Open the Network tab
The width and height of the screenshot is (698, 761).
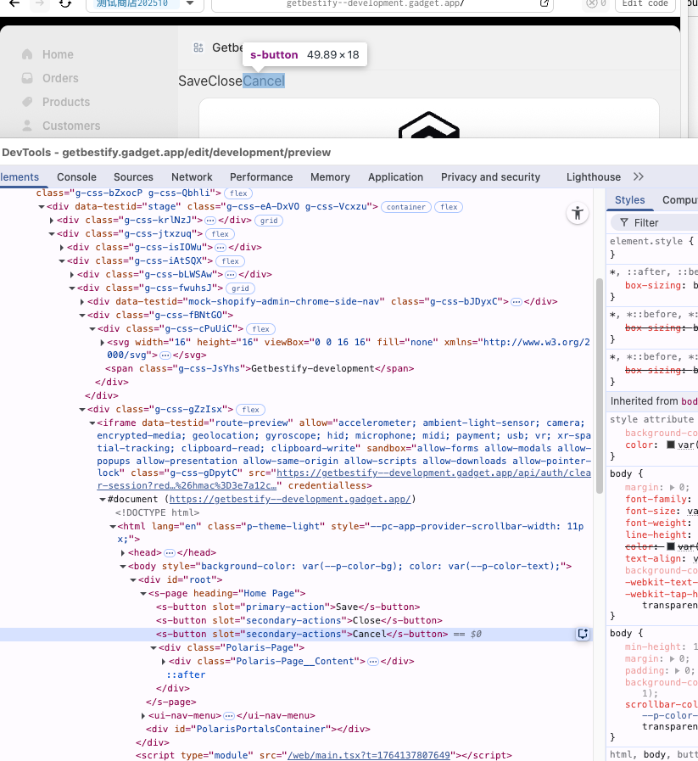192,177
